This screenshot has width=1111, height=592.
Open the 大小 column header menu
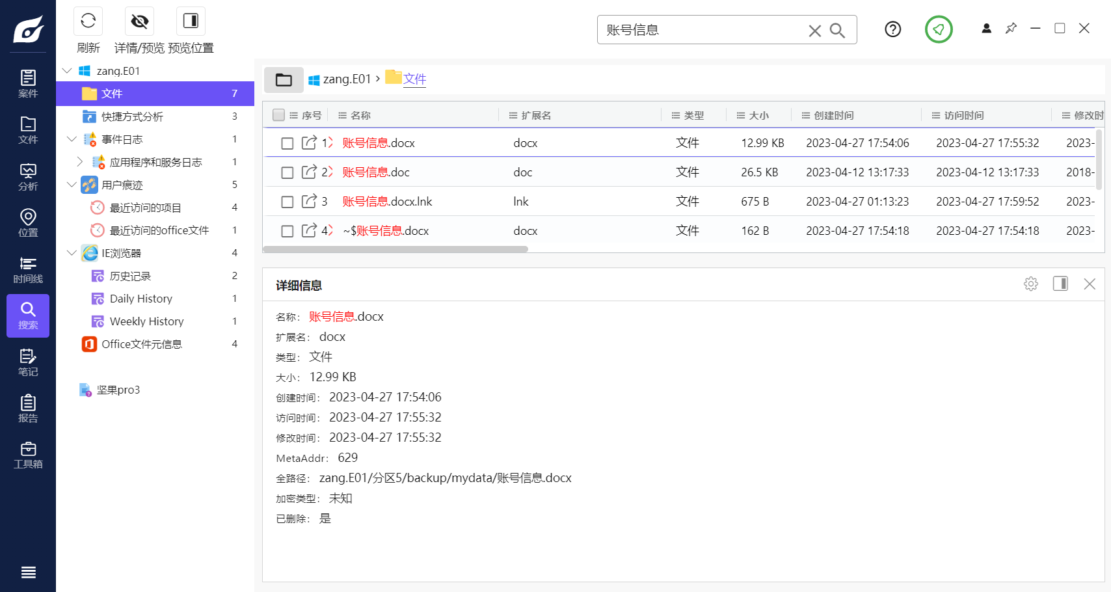pos(740,115)
